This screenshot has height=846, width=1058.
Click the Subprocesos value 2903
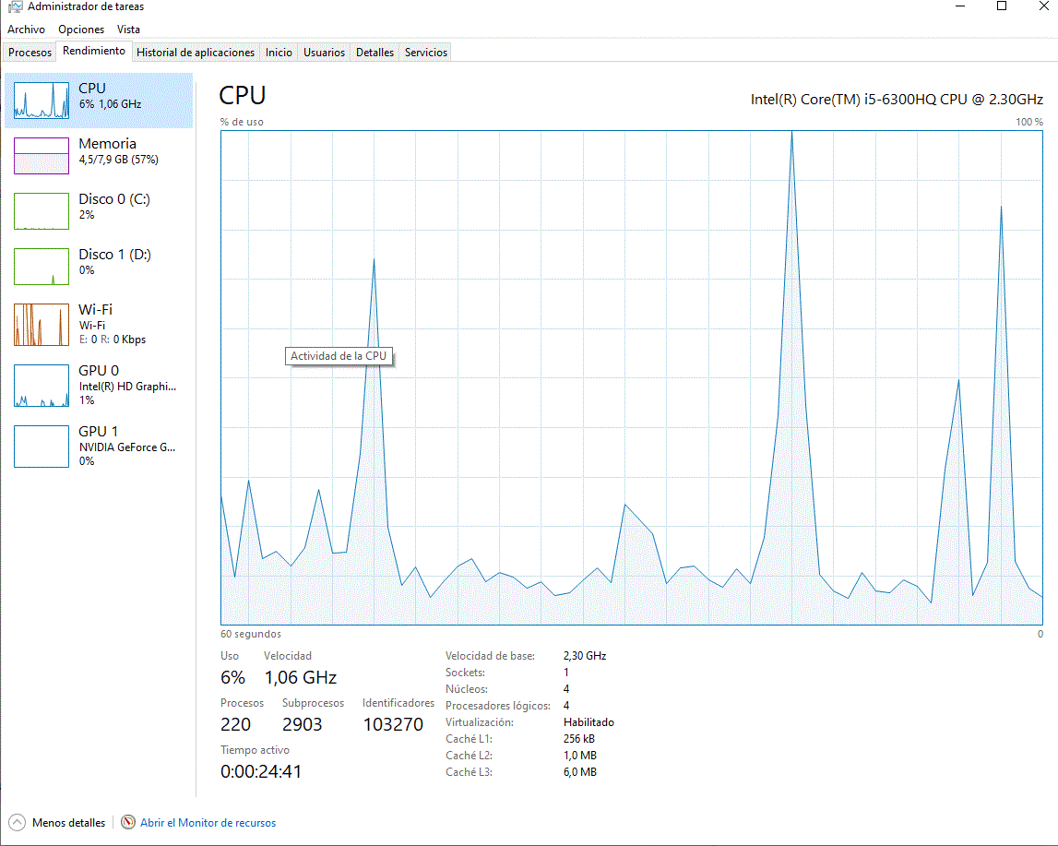(303, 724)
